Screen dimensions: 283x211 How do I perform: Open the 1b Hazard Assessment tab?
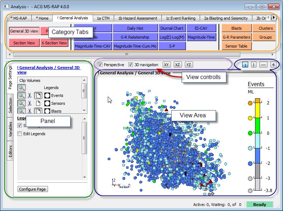pyautogui.click(x=138, y=18)
